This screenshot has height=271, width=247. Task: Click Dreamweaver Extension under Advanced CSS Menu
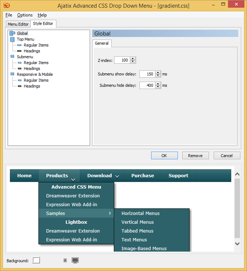[x=76, y=196]
